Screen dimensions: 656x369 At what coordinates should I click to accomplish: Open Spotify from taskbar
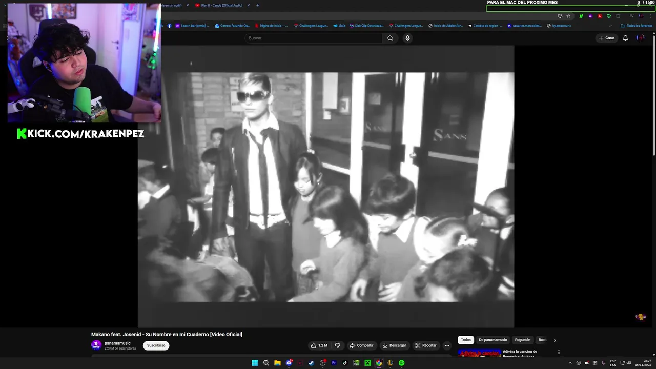(x=401, y=363)
